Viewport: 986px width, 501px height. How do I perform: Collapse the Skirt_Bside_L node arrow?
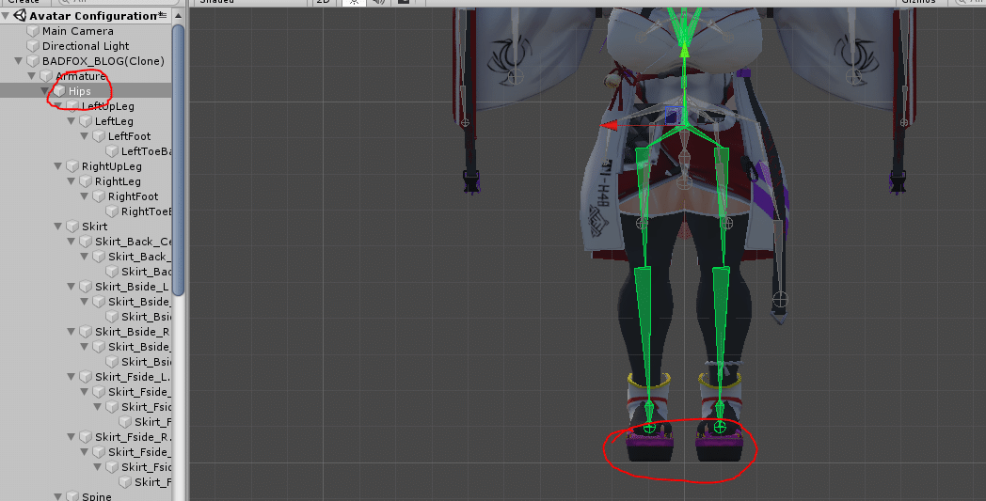click(x=72, y=287)
